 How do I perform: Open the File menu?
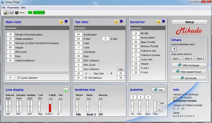(x=3, y=7)
